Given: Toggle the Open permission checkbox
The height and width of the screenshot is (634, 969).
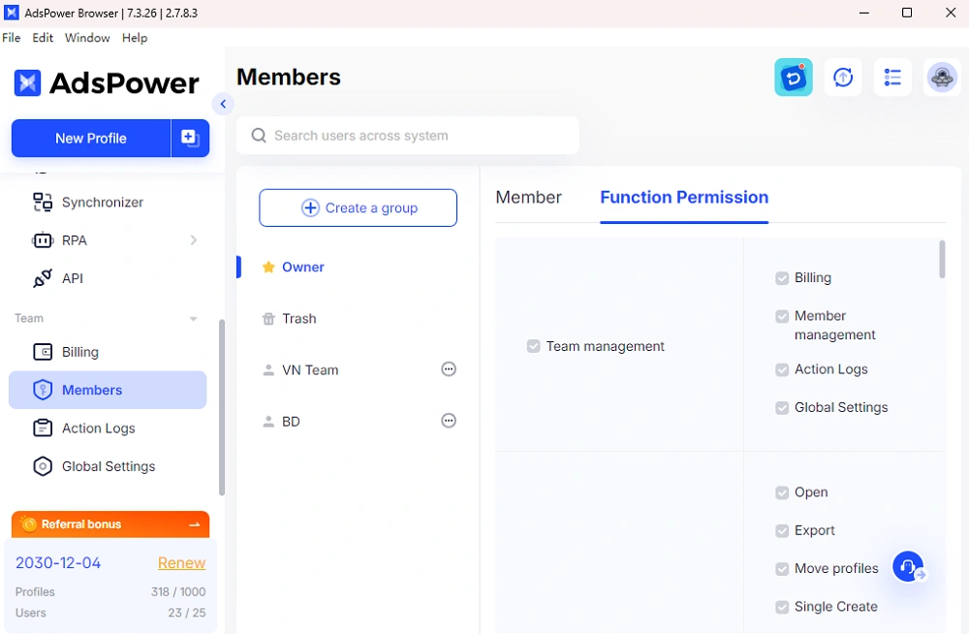Looking at the screenshot, I should (782, 492).
